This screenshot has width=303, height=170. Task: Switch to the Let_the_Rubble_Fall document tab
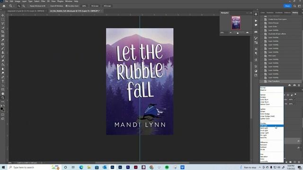75,11
